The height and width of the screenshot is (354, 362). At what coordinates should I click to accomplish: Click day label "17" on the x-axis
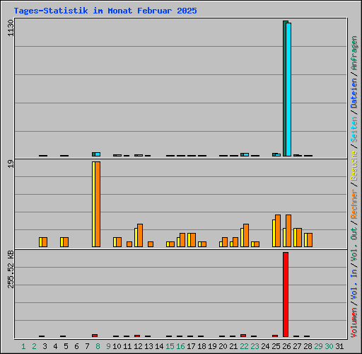tap(191, 346)
